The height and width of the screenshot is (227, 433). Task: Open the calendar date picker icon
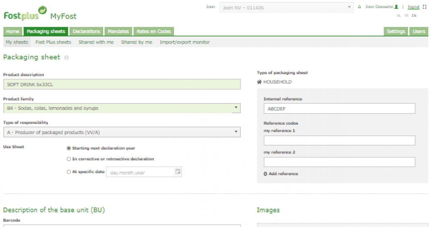coord(178,172)
